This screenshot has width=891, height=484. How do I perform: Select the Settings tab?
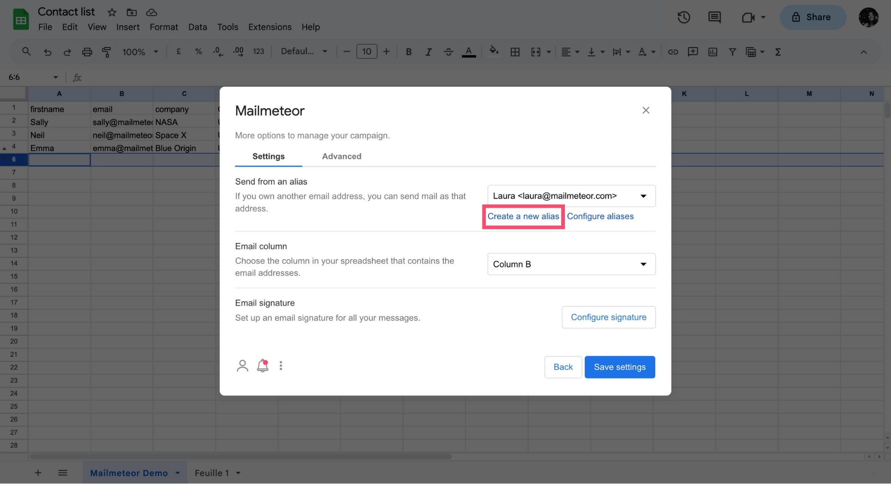coord(268,156)
